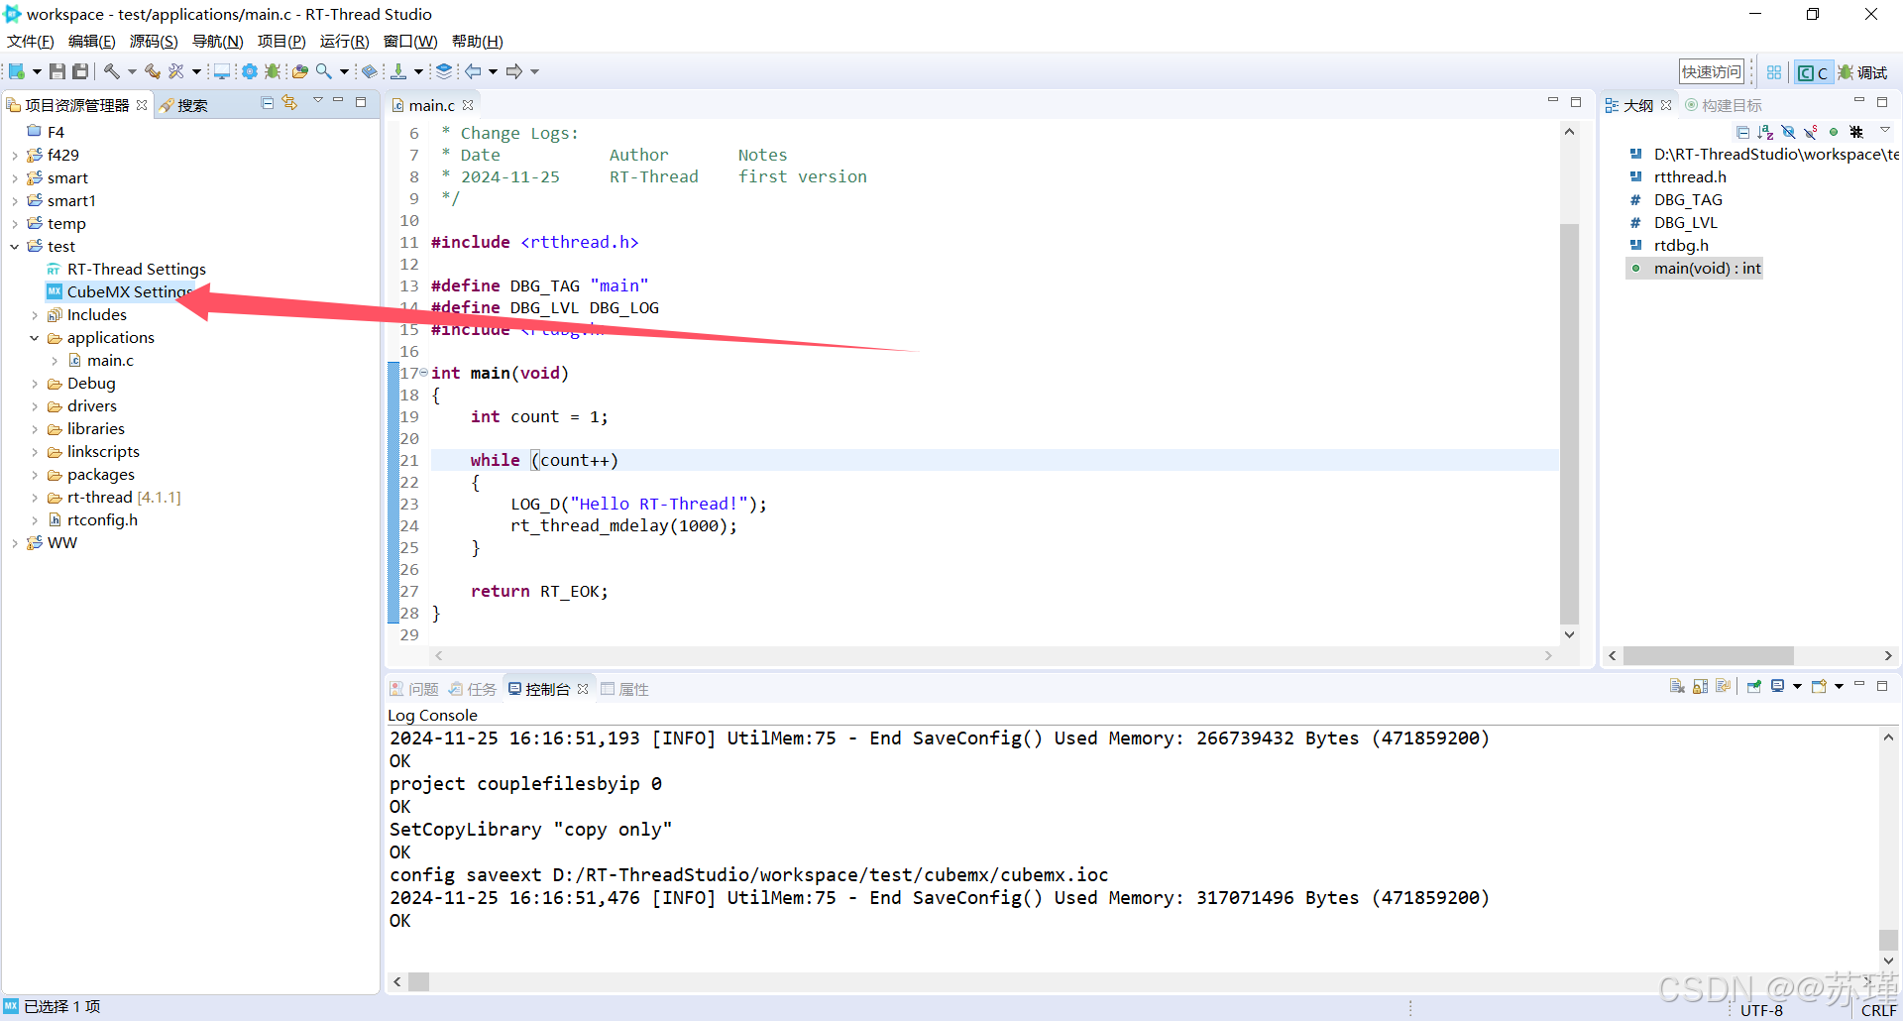This screenshot has width=1903, height=1021.
Task: Navigate forward with the right arrow icon
Action: (x=514, y=71)
